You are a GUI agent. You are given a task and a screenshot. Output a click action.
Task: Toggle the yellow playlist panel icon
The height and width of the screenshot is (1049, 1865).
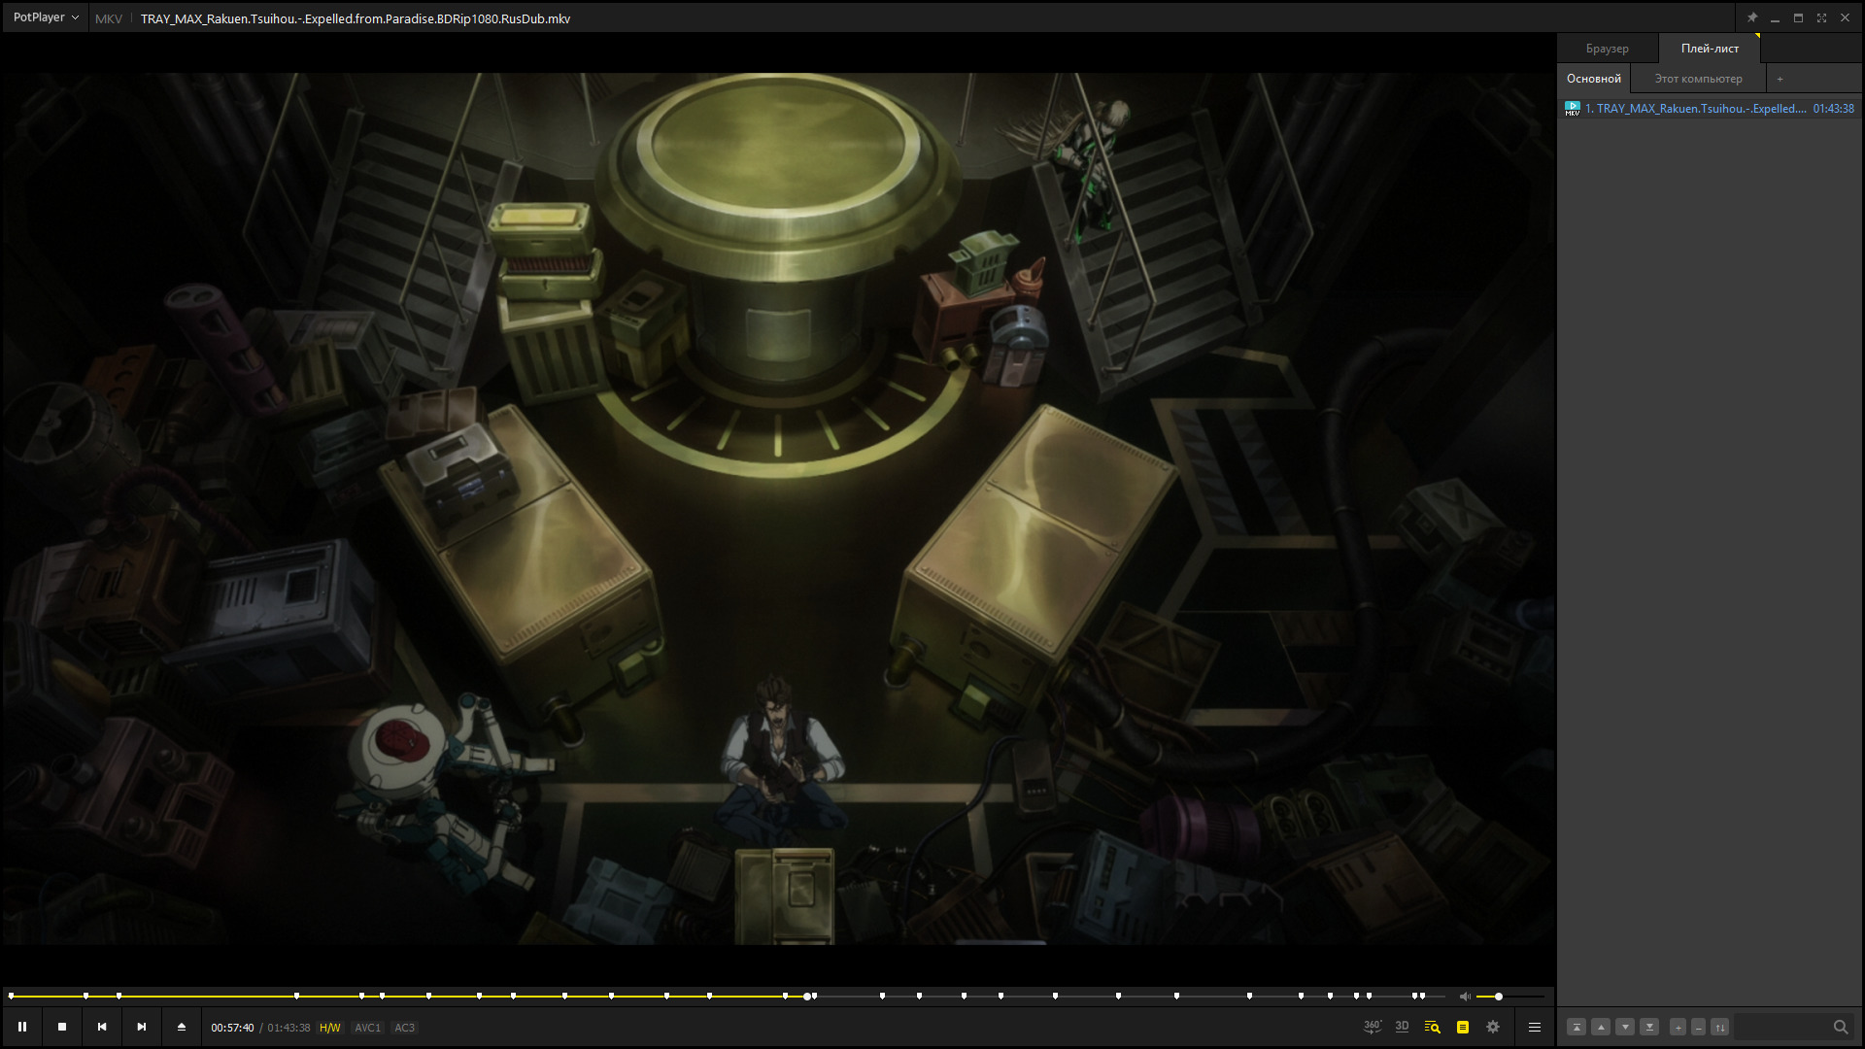[x=1463, y=1027]
